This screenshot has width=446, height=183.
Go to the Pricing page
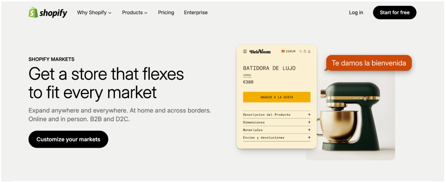coord(166,12)
